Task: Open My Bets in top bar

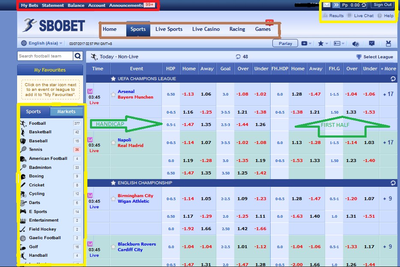Action: 30,6
